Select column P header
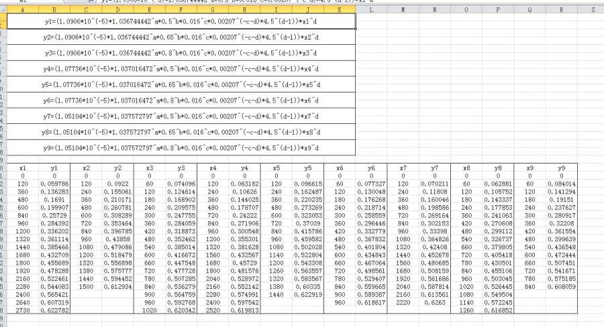The height and width of the screenshot is (327, 604). [x=498, y=10]
